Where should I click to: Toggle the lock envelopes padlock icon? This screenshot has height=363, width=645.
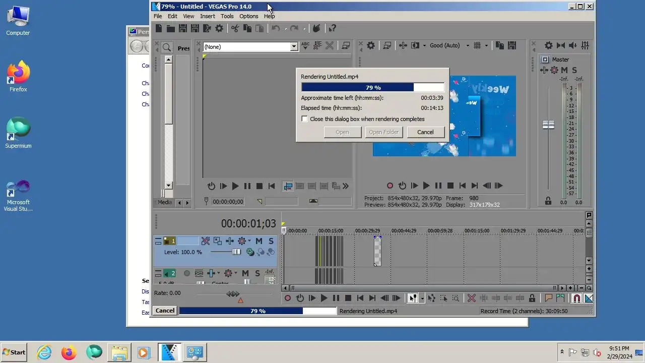click(532, 298)
